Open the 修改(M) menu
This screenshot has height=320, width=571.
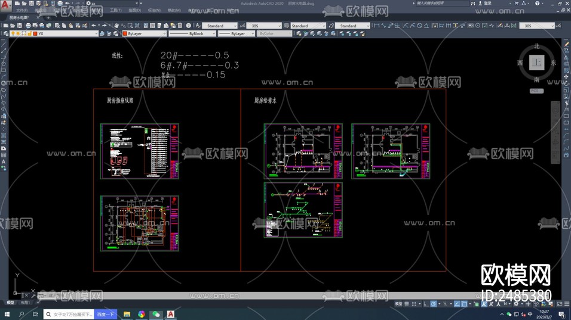point(174,10)
